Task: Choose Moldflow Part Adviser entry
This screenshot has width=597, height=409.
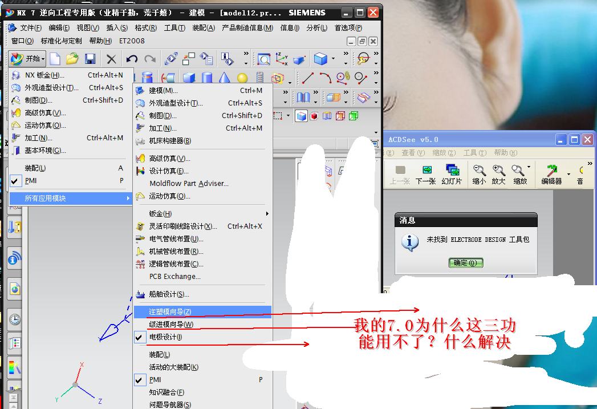Action: coord(202,184)
